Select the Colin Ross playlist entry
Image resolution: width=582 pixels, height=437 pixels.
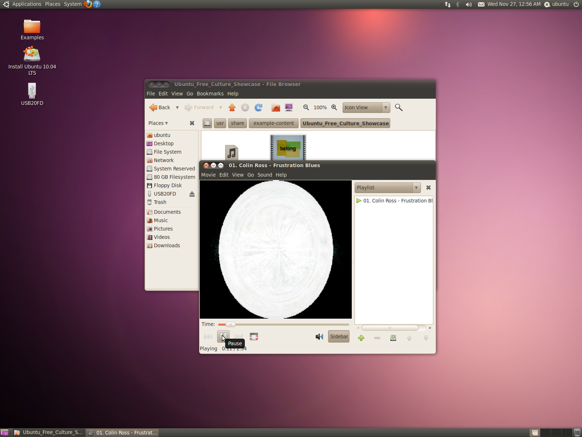point(394,201)
